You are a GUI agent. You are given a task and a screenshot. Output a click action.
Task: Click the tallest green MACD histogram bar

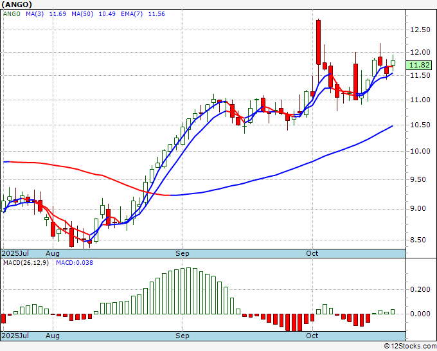(189, 291)
